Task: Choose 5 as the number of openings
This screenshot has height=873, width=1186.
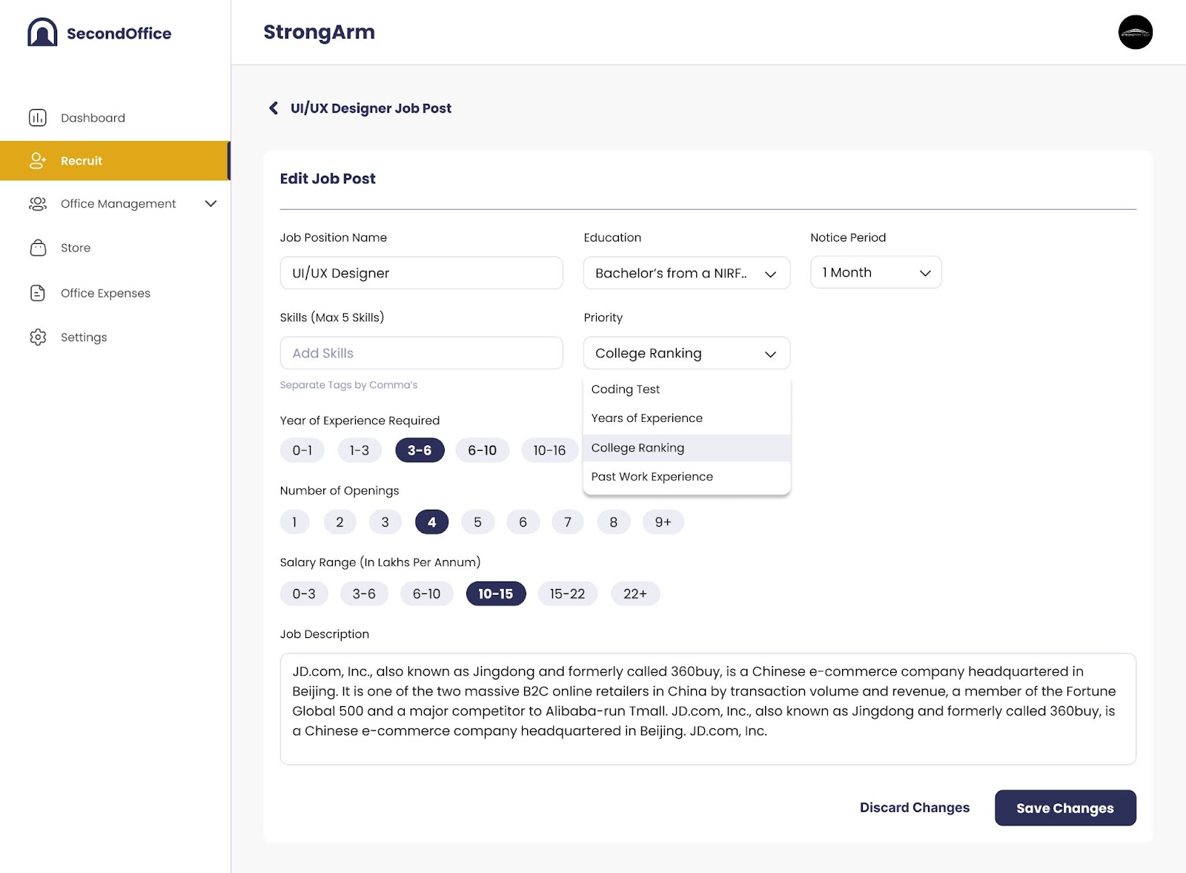Action: coord(477,522)
